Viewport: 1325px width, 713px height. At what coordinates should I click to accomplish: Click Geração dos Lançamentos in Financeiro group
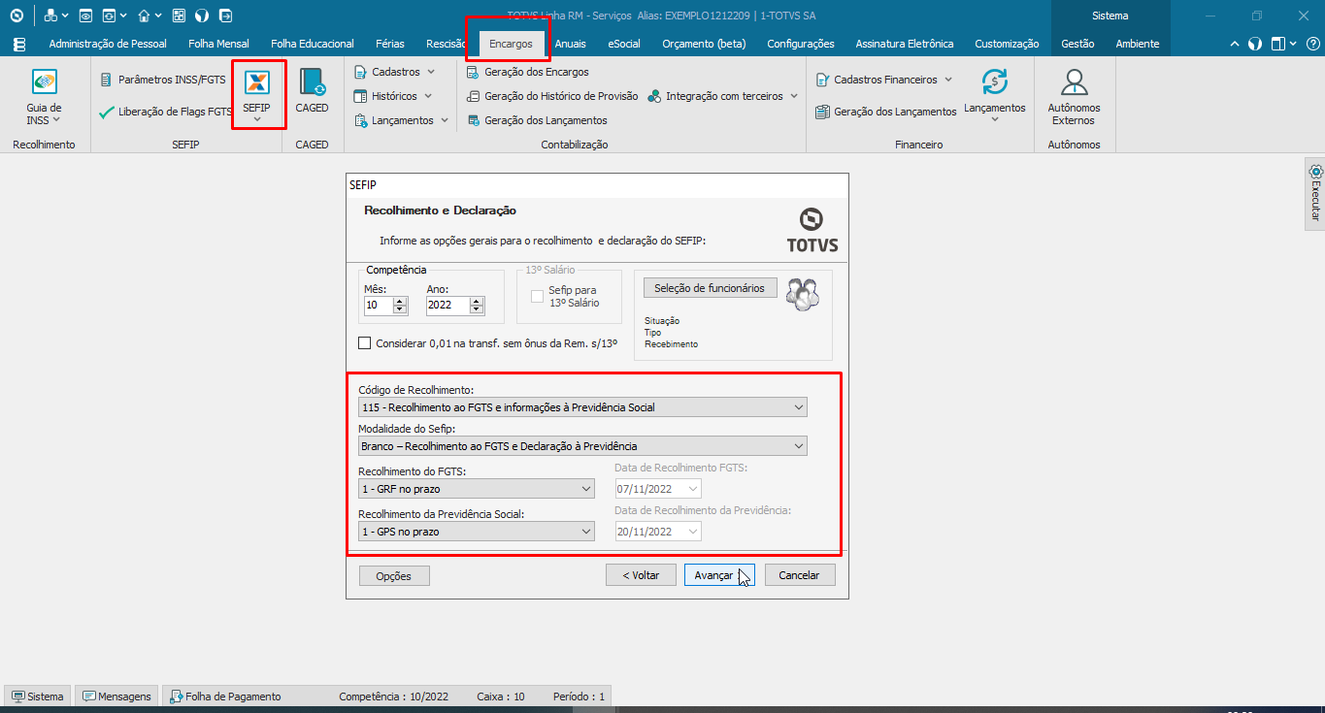pos(886,112)
